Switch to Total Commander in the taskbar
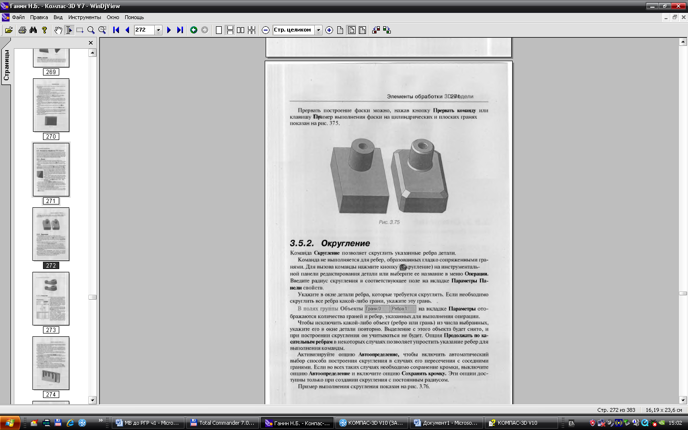 pos(222,423)
